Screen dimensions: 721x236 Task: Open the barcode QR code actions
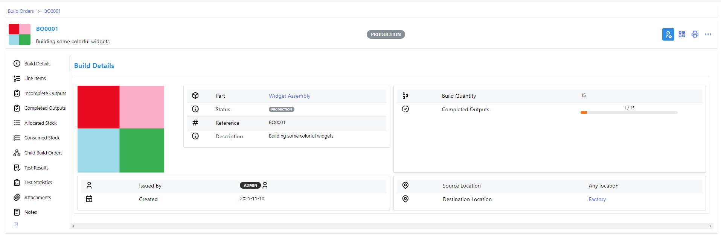[x=681, y=34]
